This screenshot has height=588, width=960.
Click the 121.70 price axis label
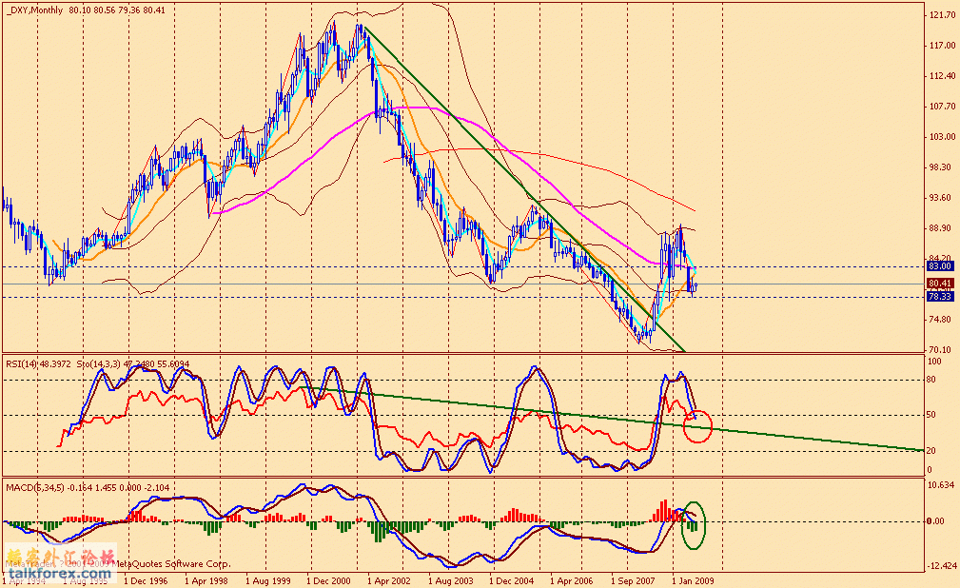[x=943, y=15]
